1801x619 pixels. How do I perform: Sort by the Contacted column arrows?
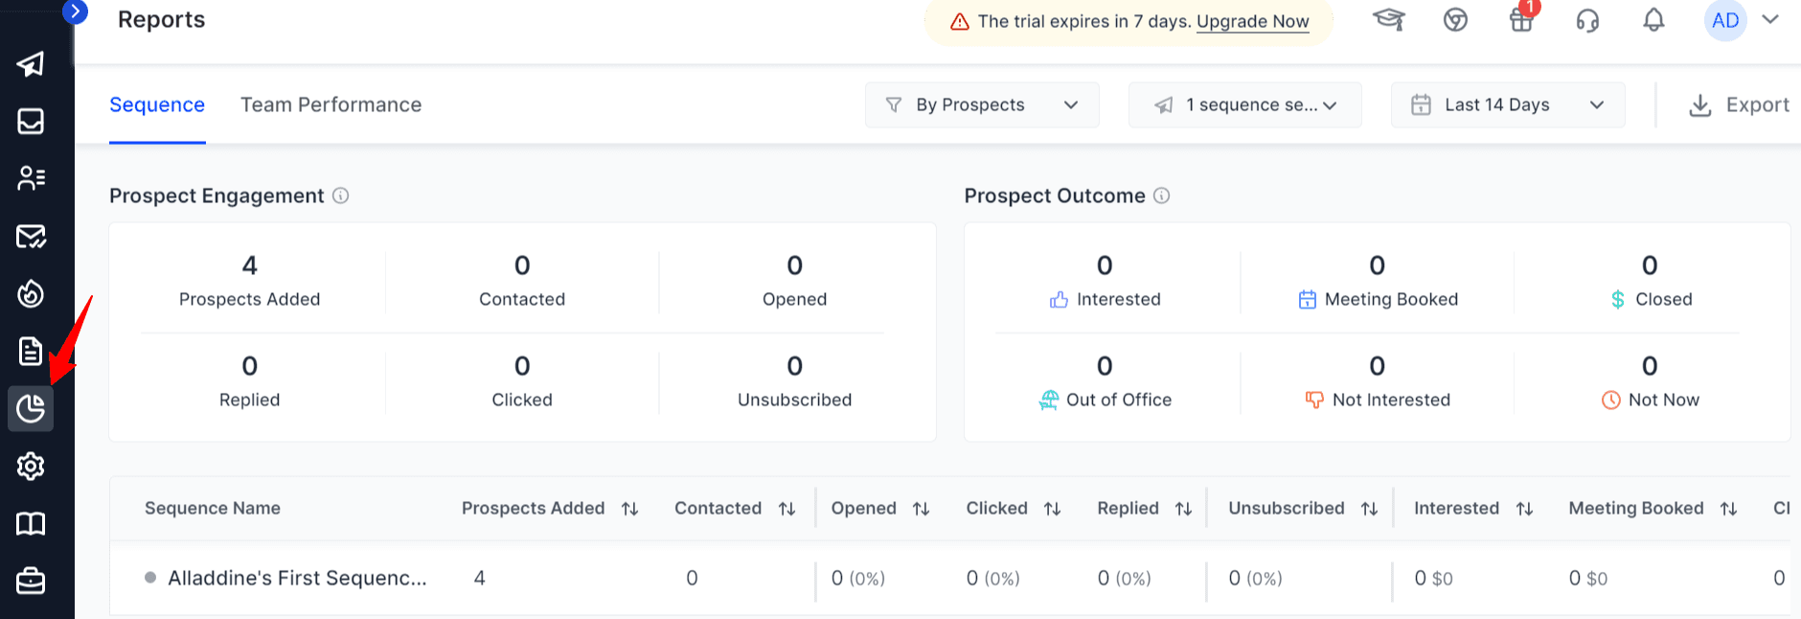click(787, 509)
